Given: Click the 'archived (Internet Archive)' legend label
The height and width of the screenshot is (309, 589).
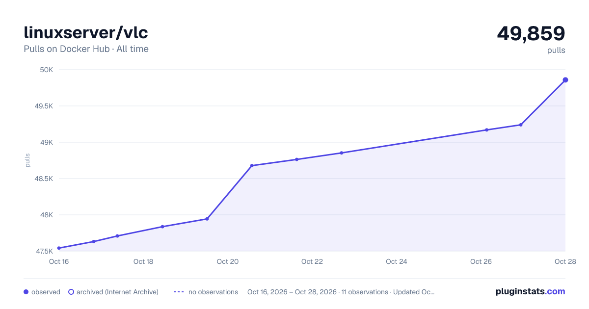Looking at the screenshot, I should [x=117, y=292].
